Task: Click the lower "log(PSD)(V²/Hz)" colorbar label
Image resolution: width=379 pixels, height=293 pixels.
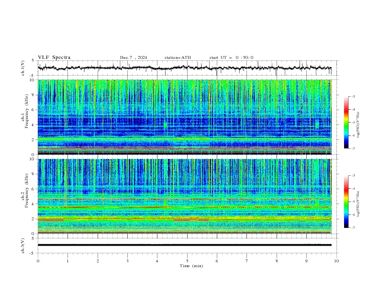Action: [x=358, y=204]
